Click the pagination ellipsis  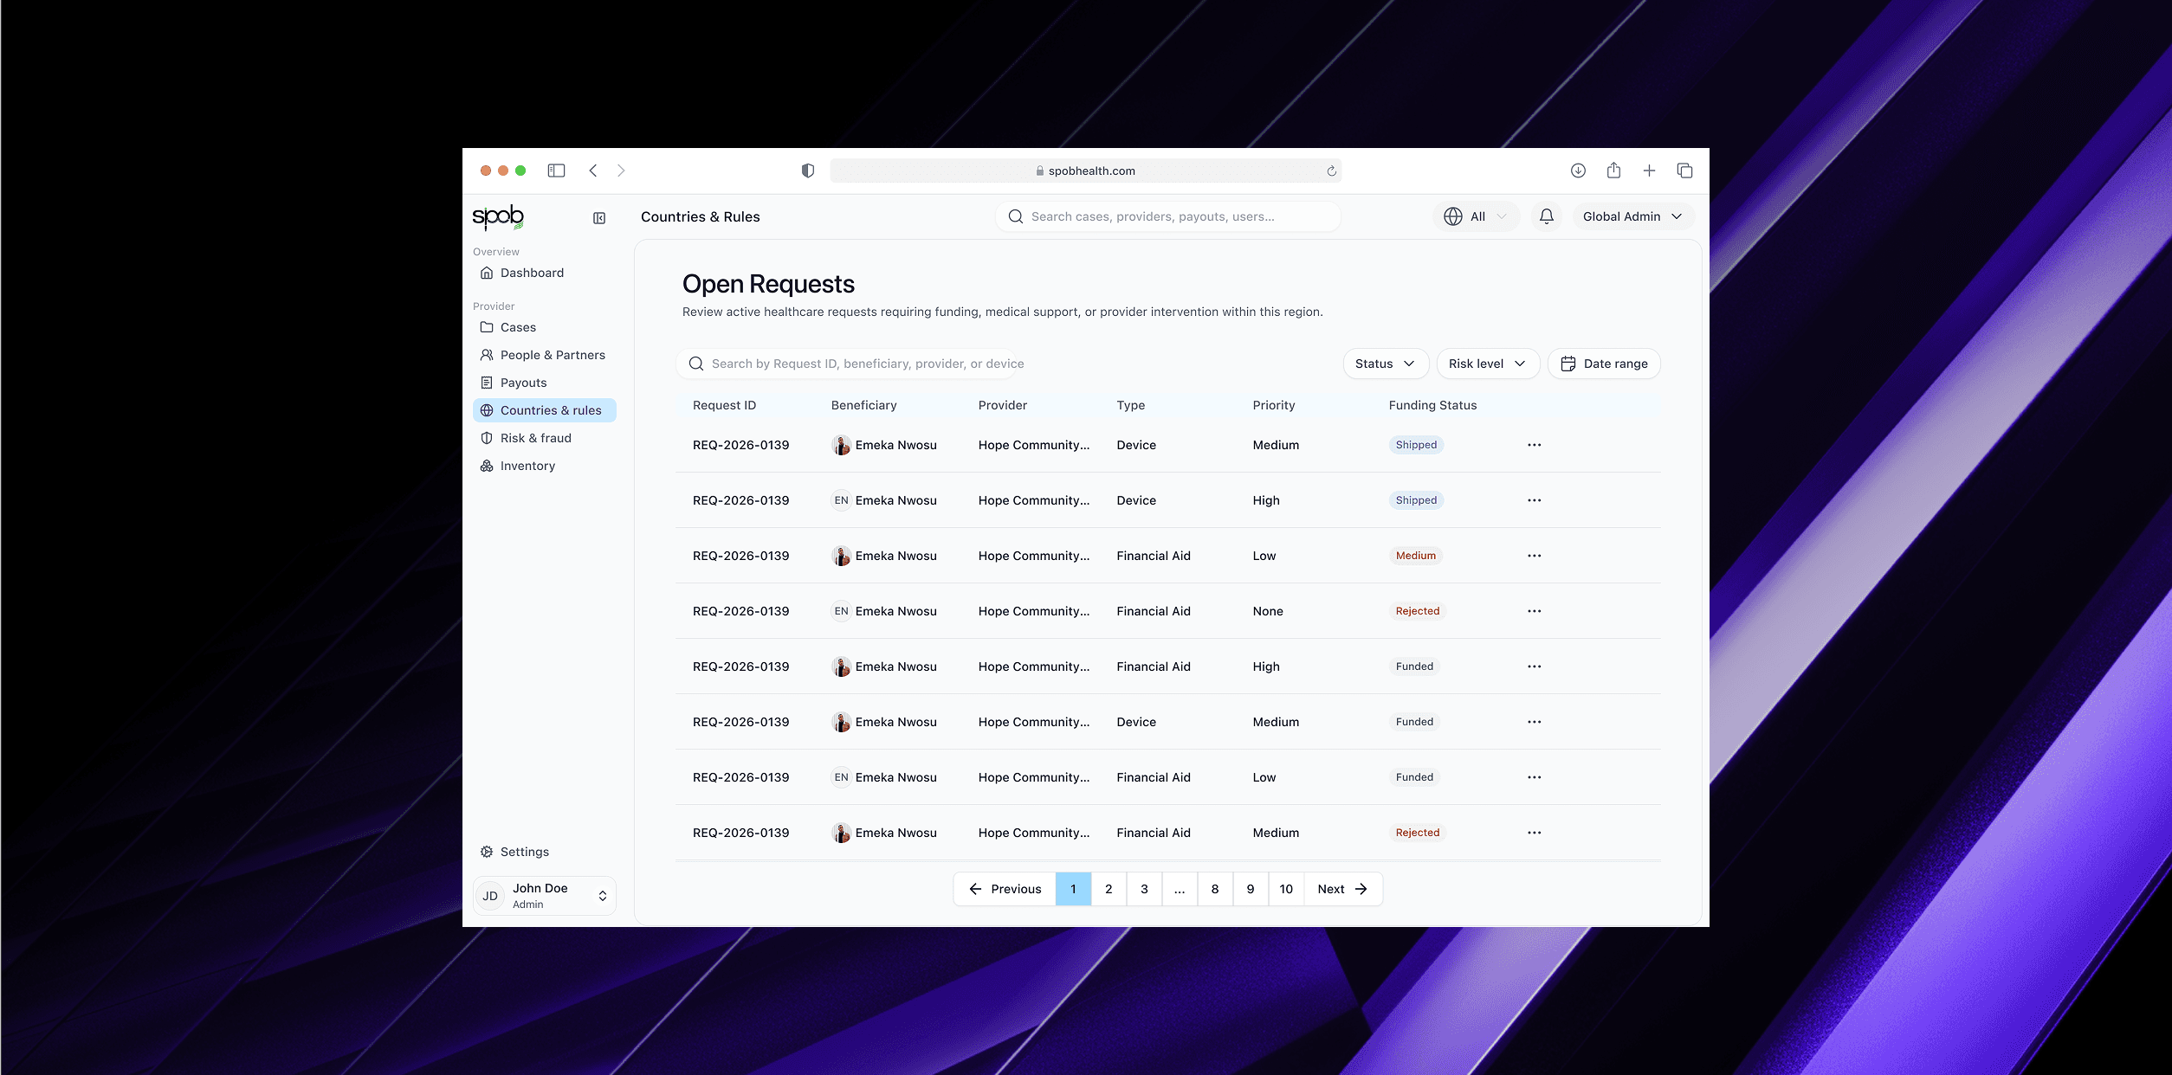[1180, 889]
